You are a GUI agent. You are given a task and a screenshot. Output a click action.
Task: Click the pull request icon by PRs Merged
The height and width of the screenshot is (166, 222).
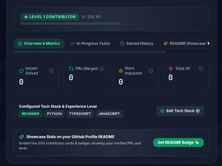pyautogui.click(x=71, y=69)
